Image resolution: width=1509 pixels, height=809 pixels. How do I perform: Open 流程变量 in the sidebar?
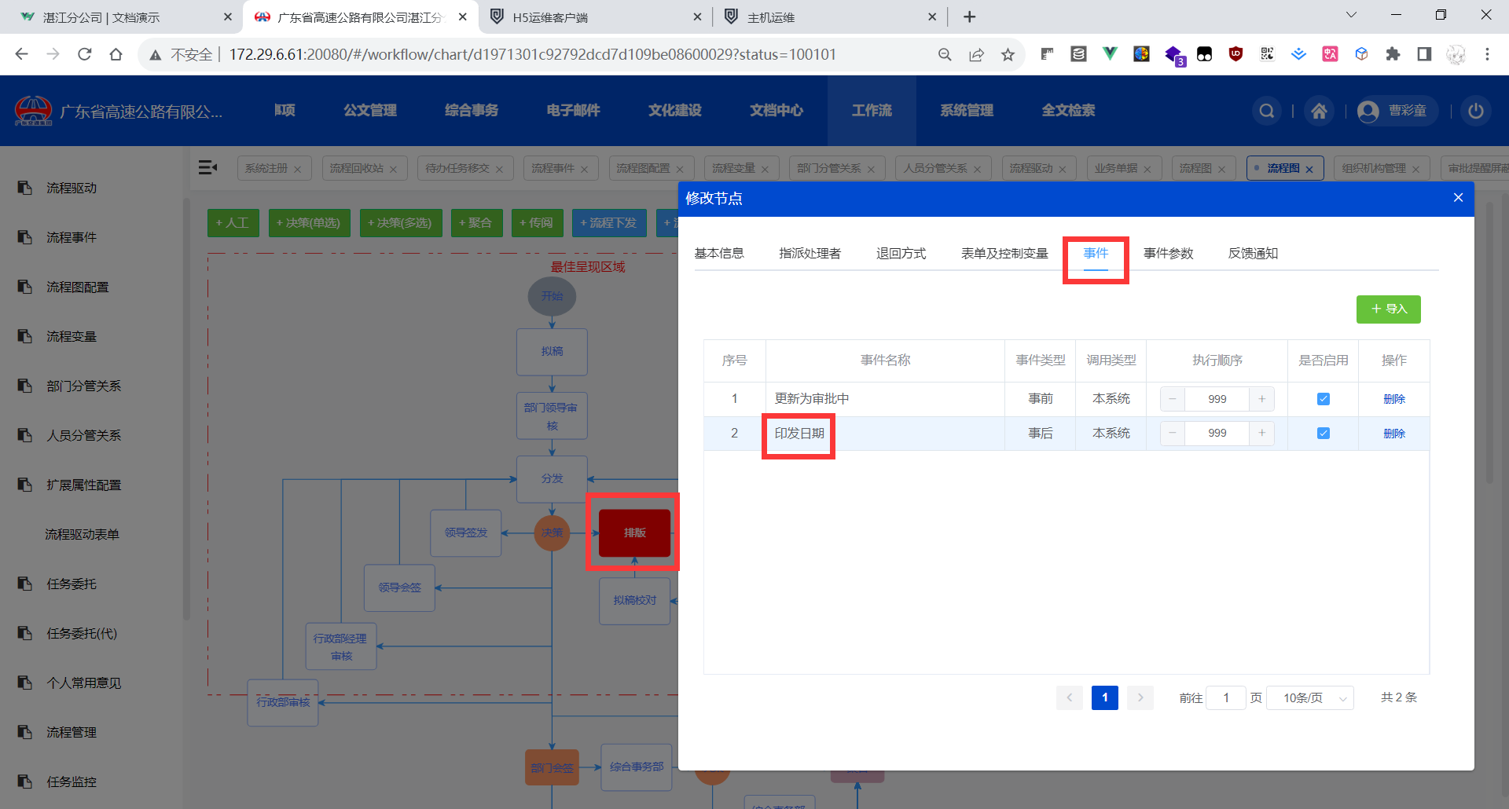click(72, 336)
